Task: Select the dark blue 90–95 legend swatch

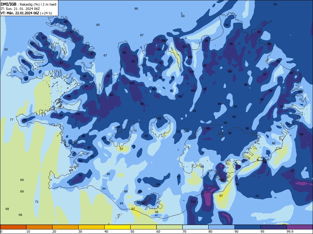Action: [x=248, y=227]
